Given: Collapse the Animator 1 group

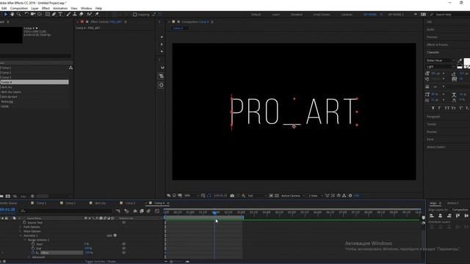Looking at the screenshot, I should tap(21, 235).
